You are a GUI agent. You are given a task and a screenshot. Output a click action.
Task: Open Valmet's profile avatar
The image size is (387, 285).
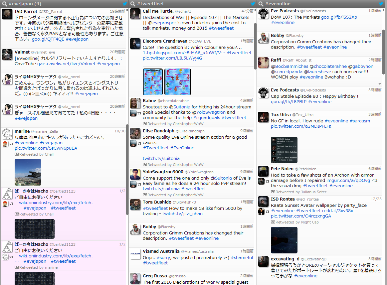coord(7,55)
